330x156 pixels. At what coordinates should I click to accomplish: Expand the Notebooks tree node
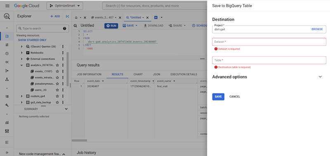[x=22, y=53]
